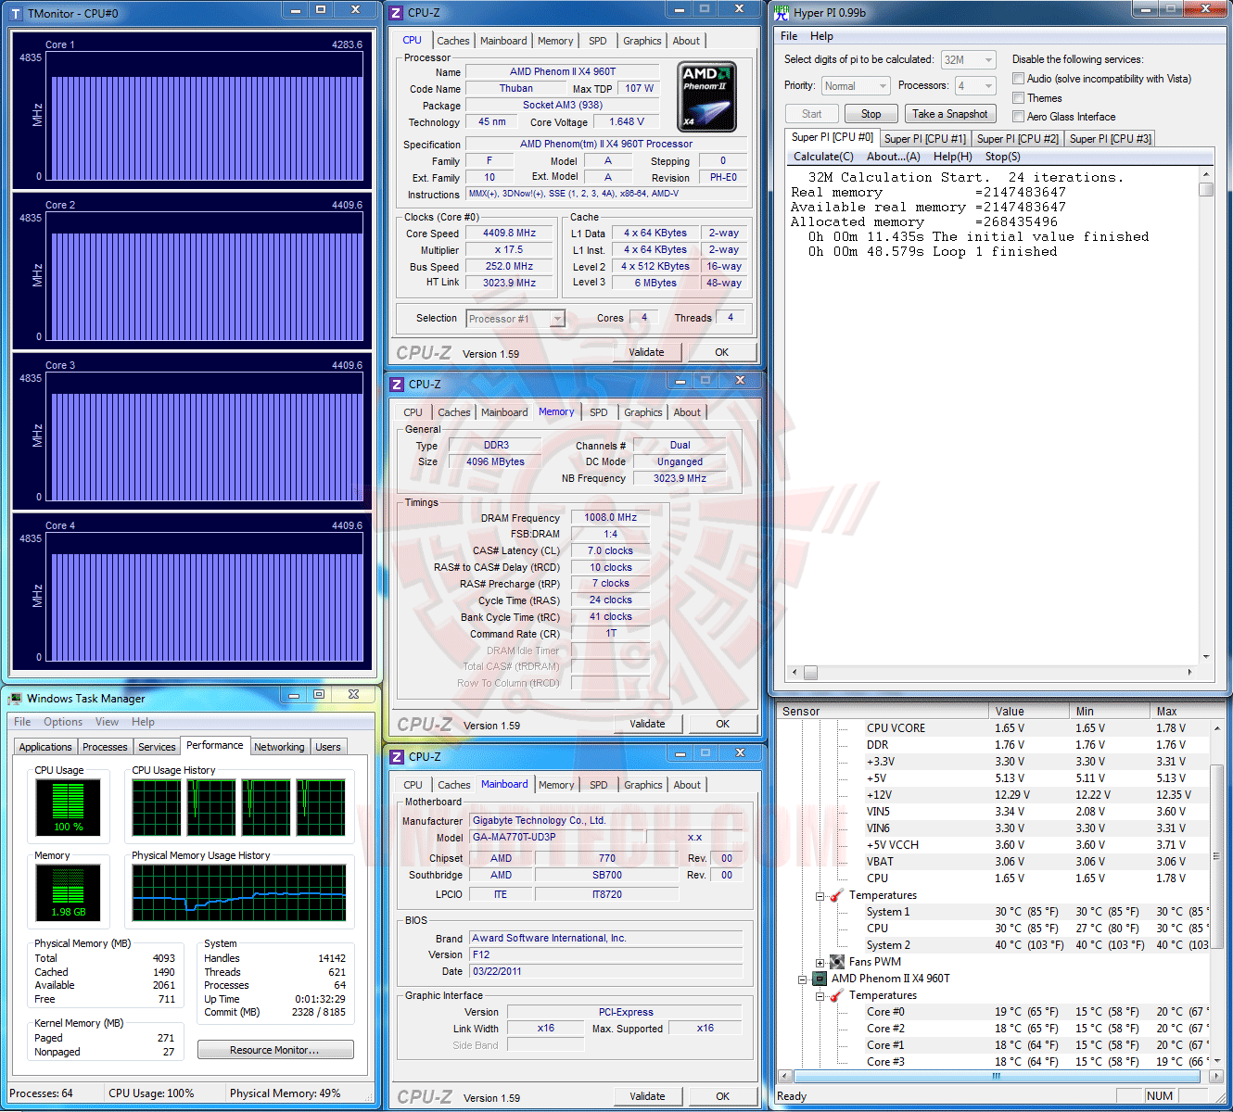
Task: Enable the Audio service checkbox in Hyper PI
Action: click(x=1019, y=79)
